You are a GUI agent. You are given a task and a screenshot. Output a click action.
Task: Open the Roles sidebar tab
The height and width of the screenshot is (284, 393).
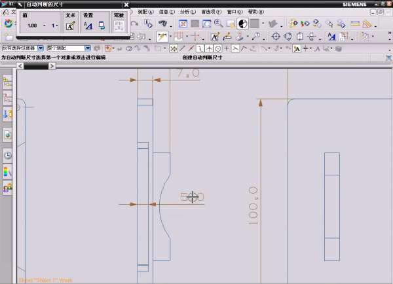(x=7, y=188)
